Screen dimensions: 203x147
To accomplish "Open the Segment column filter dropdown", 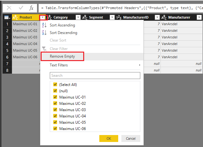I will 112,17.
